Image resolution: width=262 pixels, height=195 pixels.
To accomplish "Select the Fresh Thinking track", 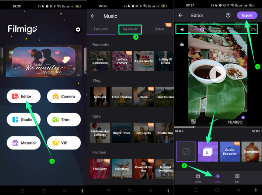I will pos(122,97).
